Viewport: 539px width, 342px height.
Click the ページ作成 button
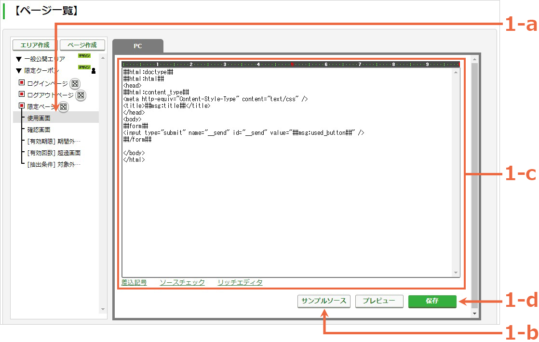click(x=82, y=45)
